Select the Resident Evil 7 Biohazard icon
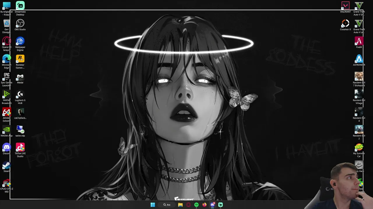The width and height of the screenshot is (373, 209). pyautogui.click(x=359, y=77)
